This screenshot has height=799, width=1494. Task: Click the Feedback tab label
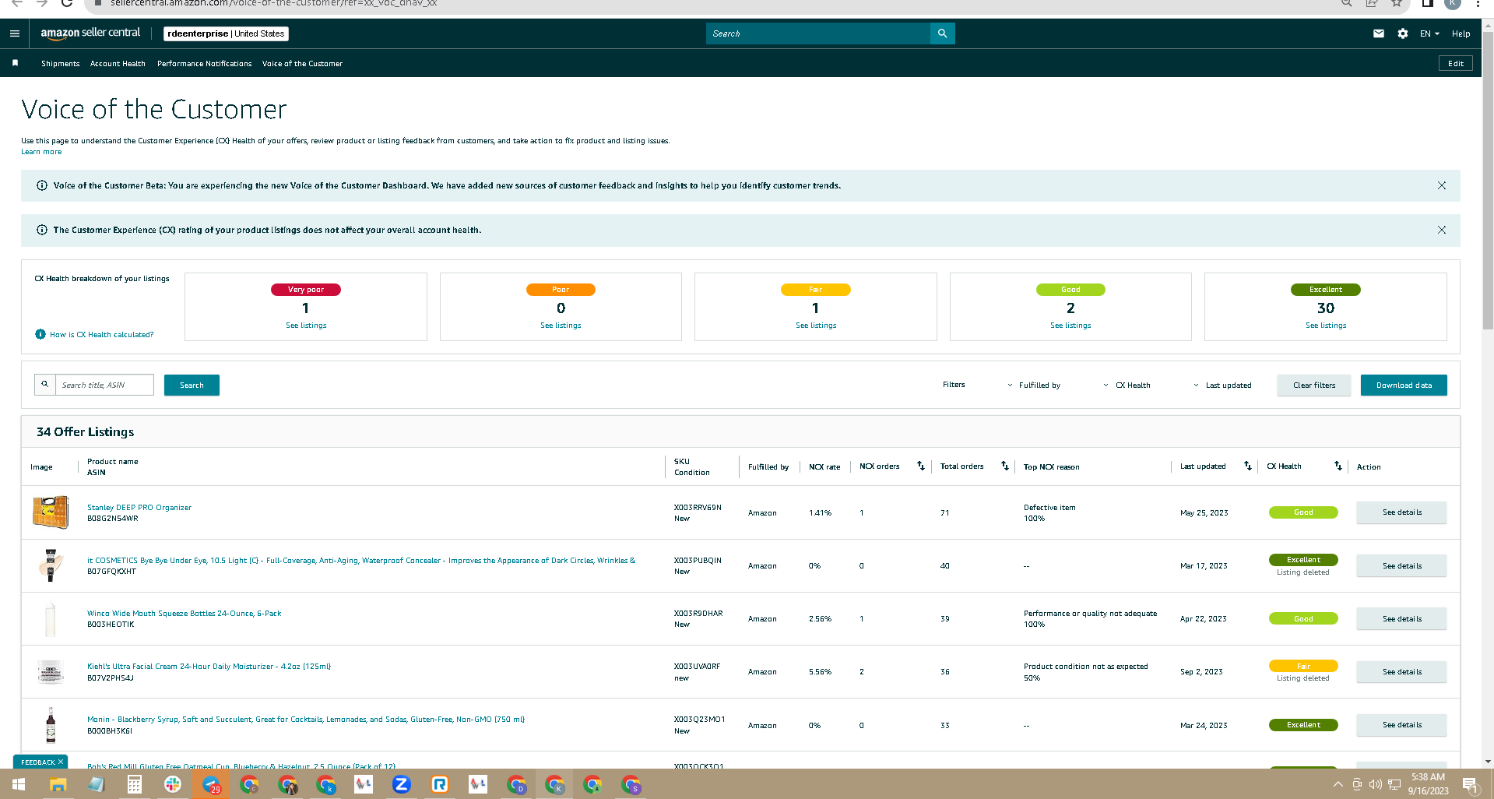[x=37, y=762]
